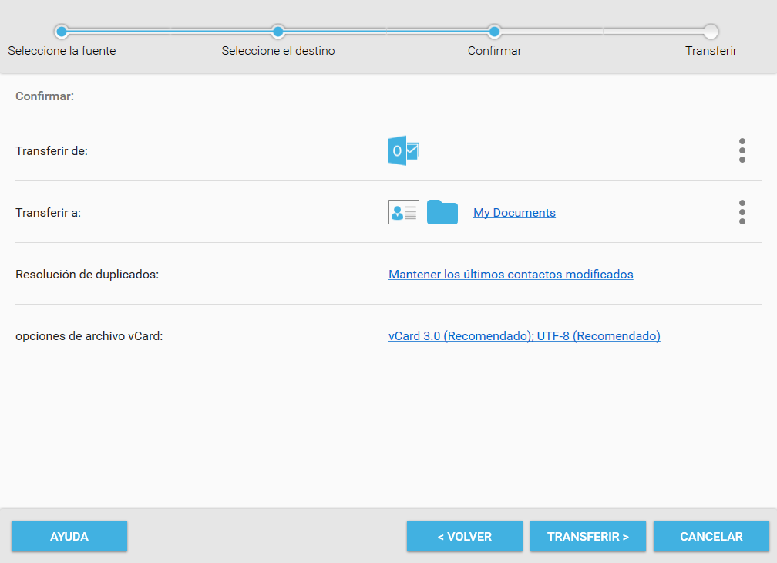Viewport: 777px width, 563px height.
Task: Select the 'Transferir' step label in header
Action: tap(711, 51)
